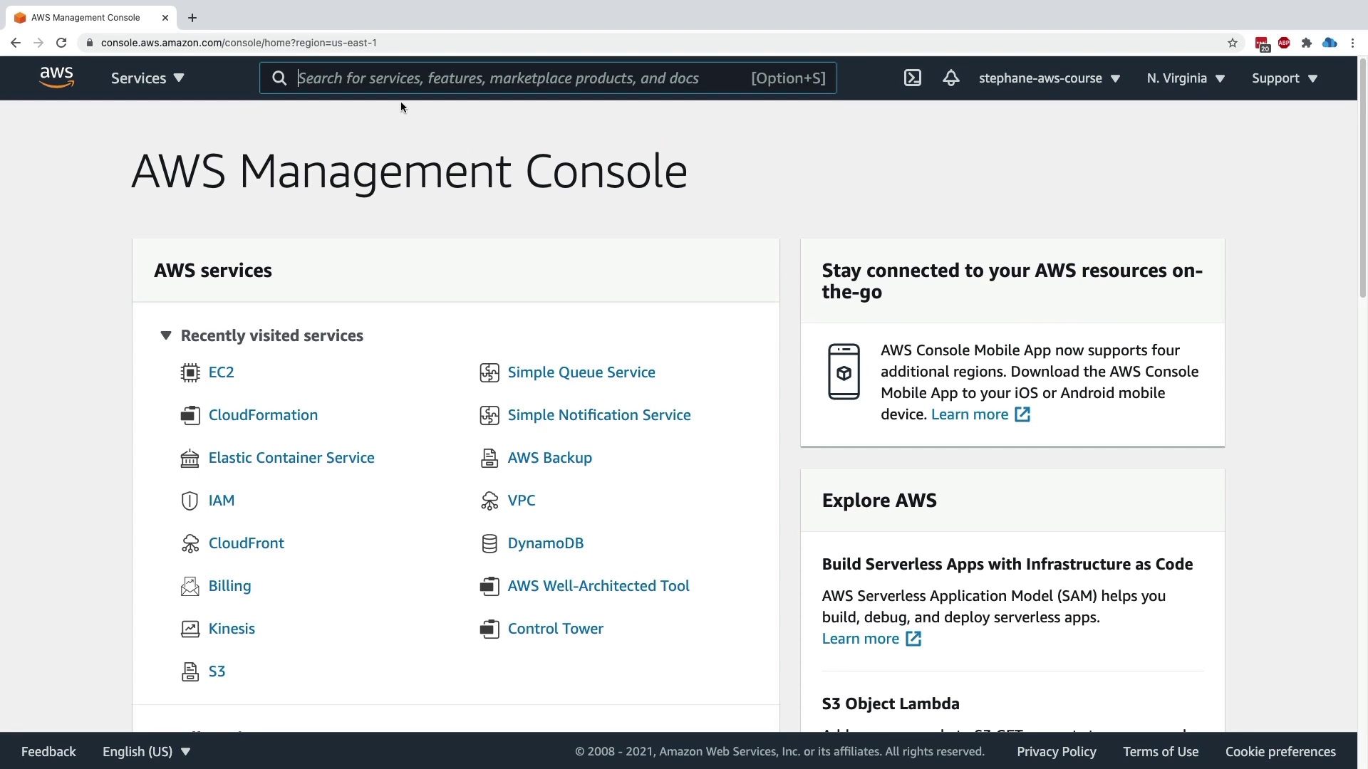Open the CloudFormation service link
Screen dimensions: 1368x769
(x=263, y=415)
